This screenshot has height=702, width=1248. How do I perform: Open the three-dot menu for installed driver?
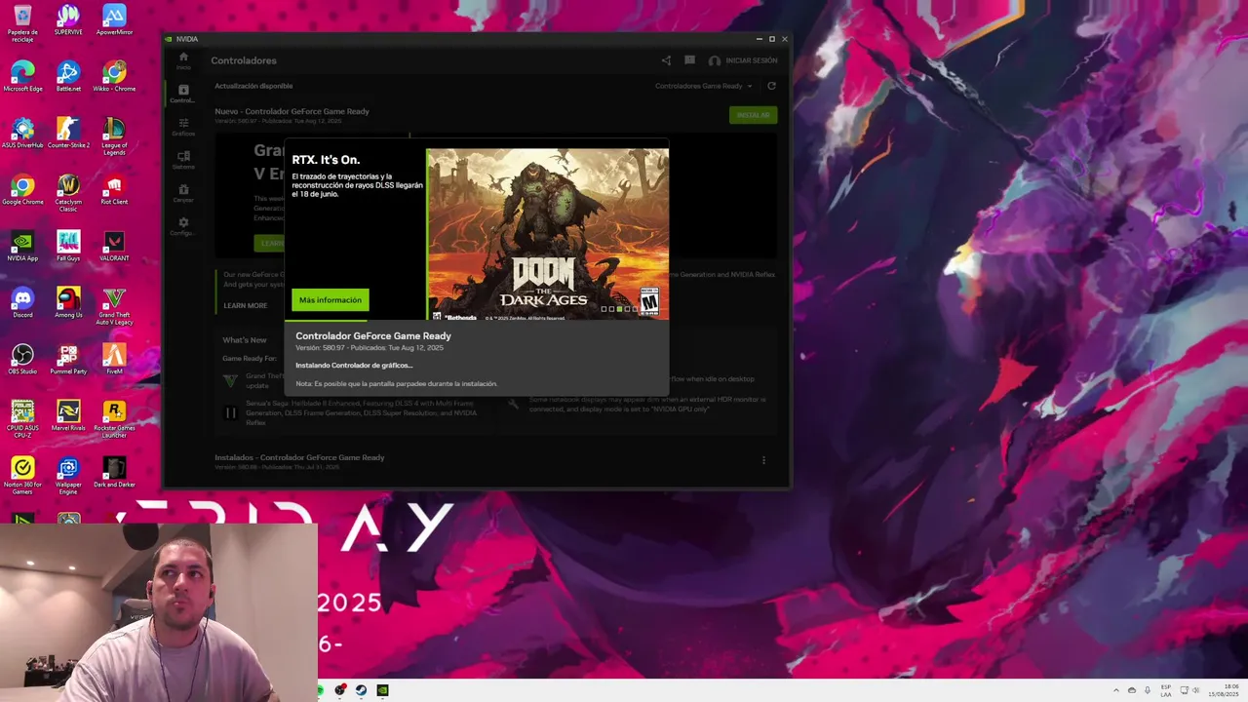(763, 460)
